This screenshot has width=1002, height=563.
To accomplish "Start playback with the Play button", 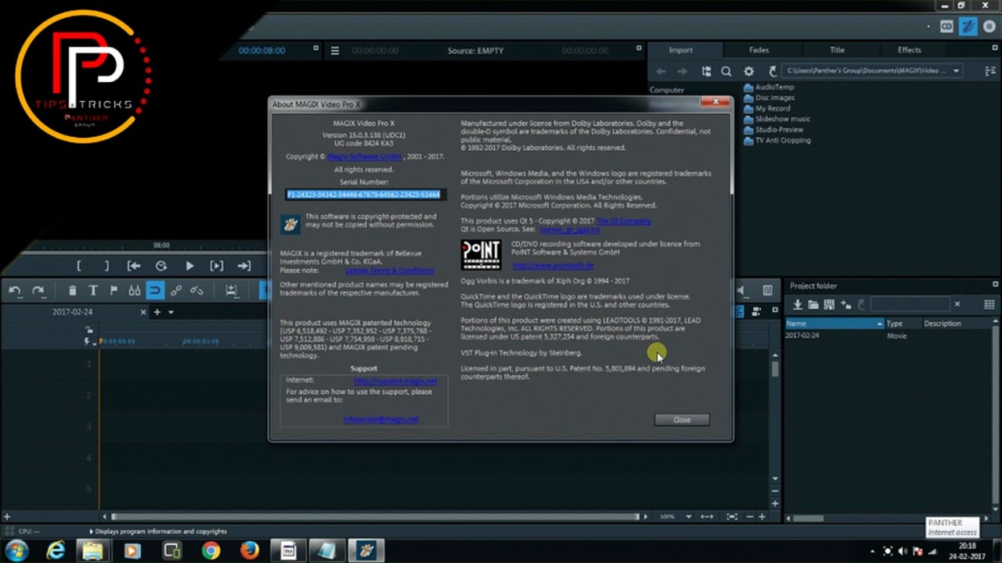I will pyautogui.click(x=189, y=266).
